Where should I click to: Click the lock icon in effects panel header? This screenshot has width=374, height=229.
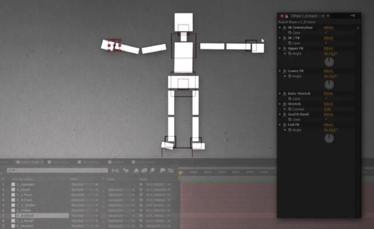pyautogui.click(x=287, y=16)
